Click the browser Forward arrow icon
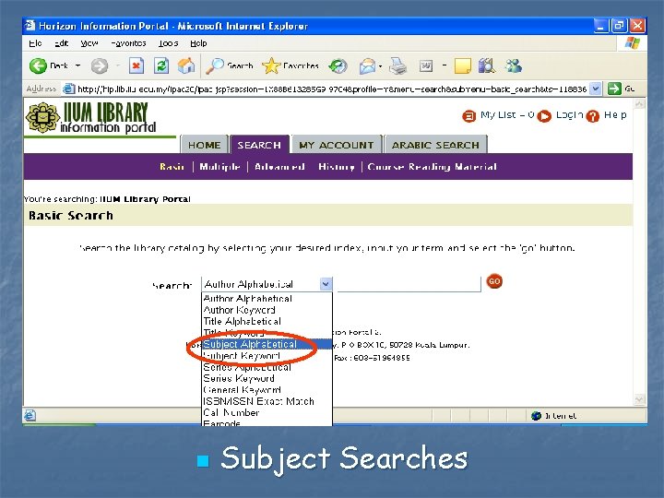664x498 pixels. [x=99, y=65]
